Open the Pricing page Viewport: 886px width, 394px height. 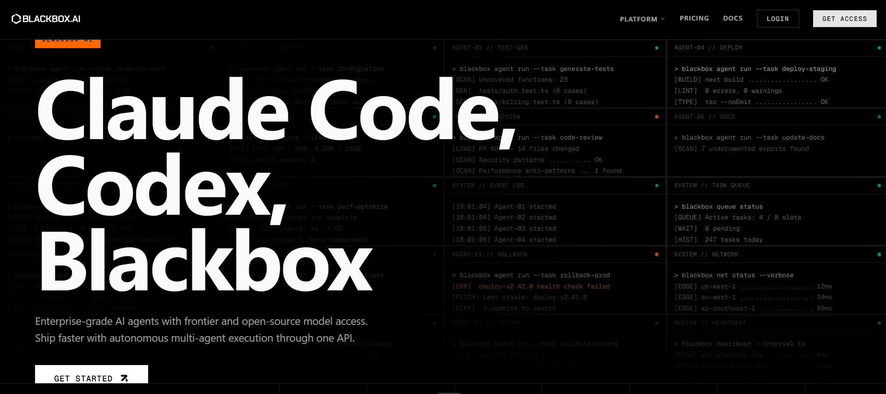[694, 18]
